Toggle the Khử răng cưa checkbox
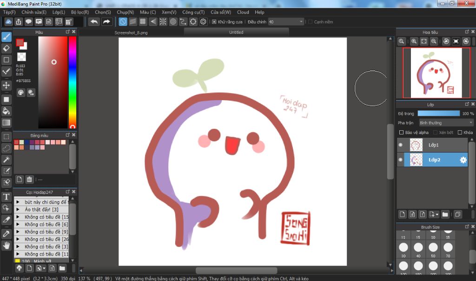The image size is (476, 281). [x=214, y=22]
